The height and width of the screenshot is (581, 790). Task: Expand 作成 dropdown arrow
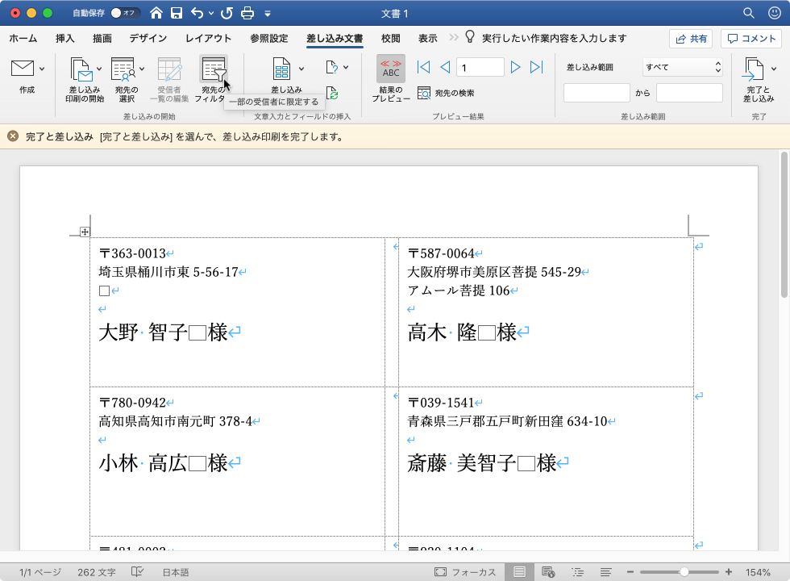[x=42, y=69]
